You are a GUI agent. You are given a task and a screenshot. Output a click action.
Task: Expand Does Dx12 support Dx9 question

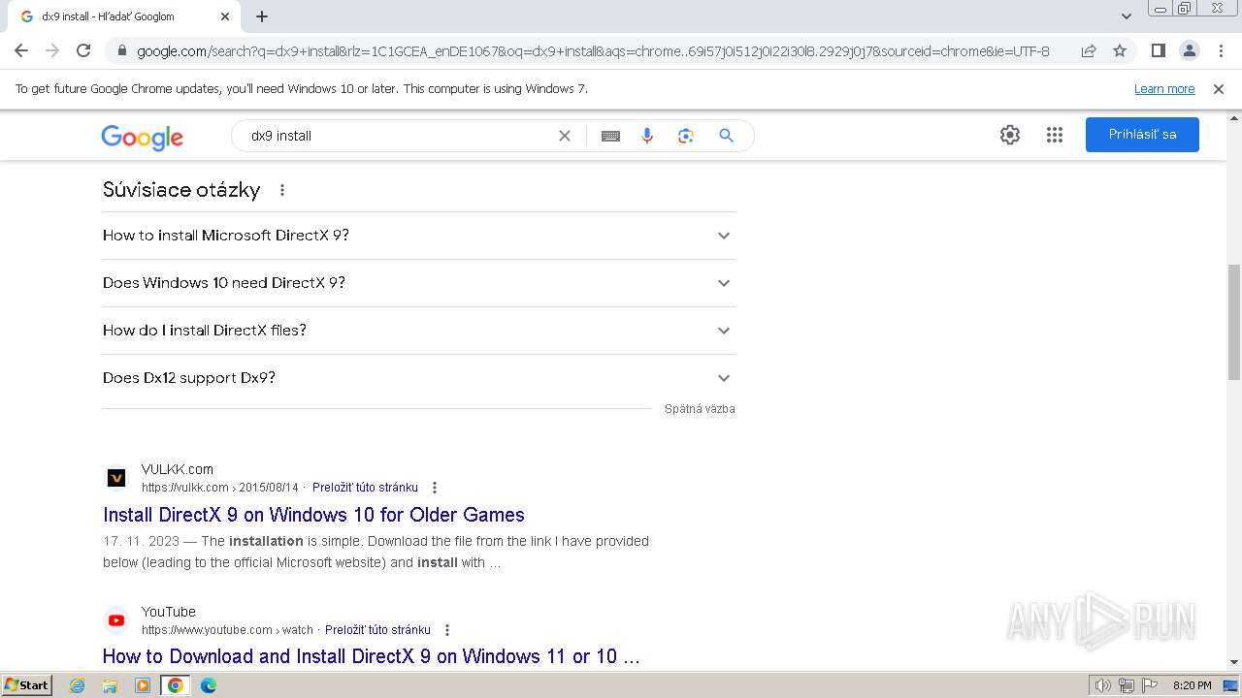(x=419, y=378)
